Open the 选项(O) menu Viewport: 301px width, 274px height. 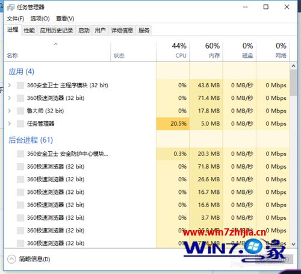click(x=40, y=19)
